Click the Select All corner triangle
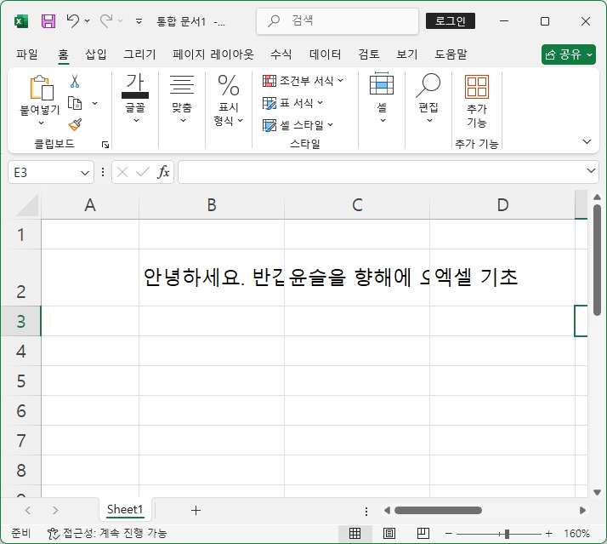Image resolution: width=607 pixels, height=544 pixels. pos(27,204)
